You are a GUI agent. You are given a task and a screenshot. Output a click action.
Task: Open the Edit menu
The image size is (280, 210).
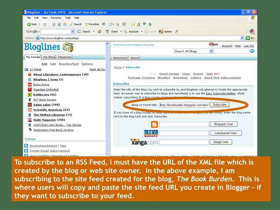tap(36, 18)
